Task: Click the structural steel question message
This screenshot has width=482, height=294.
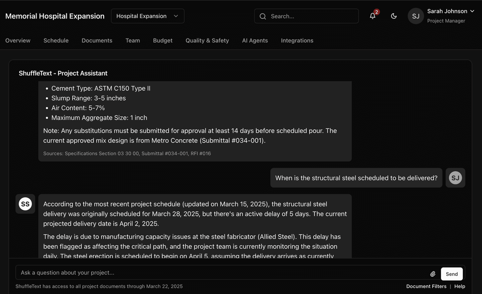Action: 356,178
